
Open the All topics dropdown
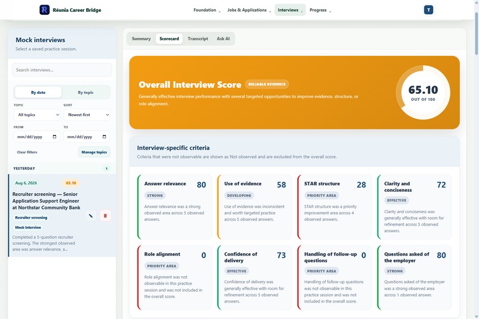(x=37, y=115)
